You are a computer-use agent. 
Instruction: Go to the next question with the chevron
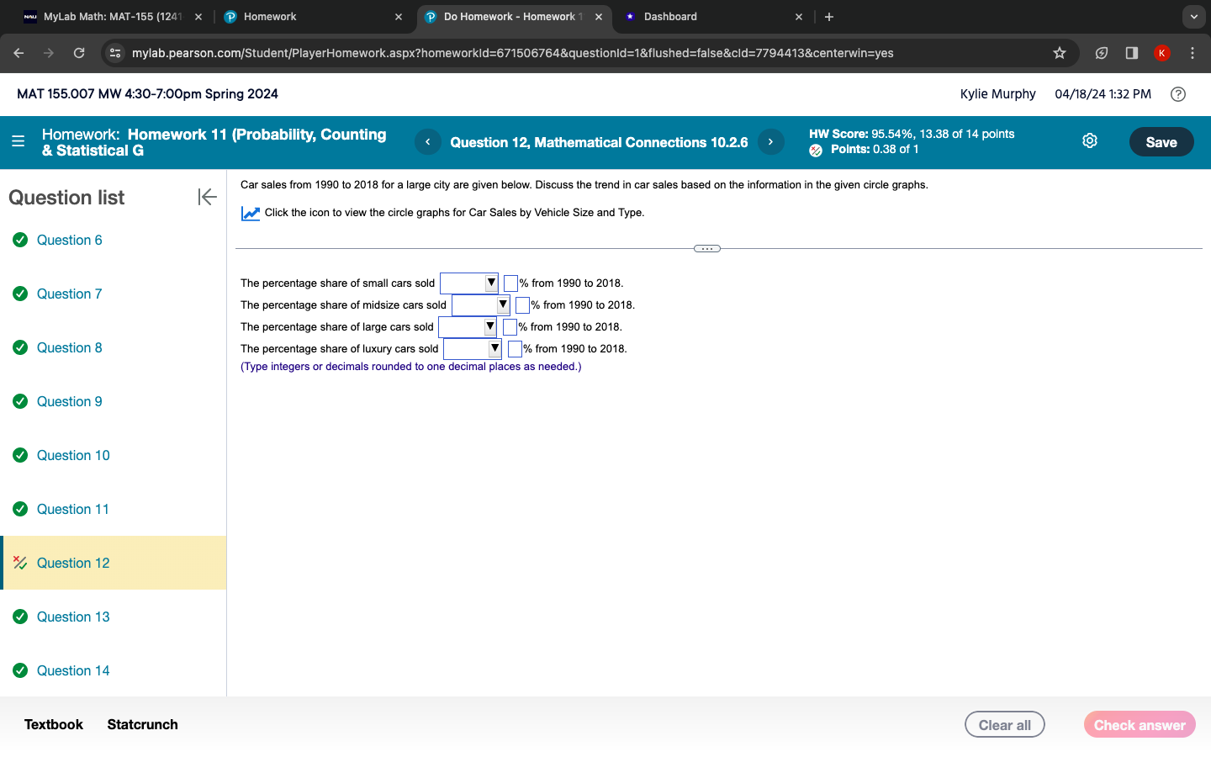coord(770,141)
